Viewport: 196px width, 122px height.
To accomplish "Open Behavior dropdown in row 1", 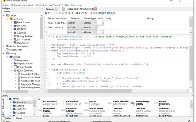I will (x=75, y=23).
